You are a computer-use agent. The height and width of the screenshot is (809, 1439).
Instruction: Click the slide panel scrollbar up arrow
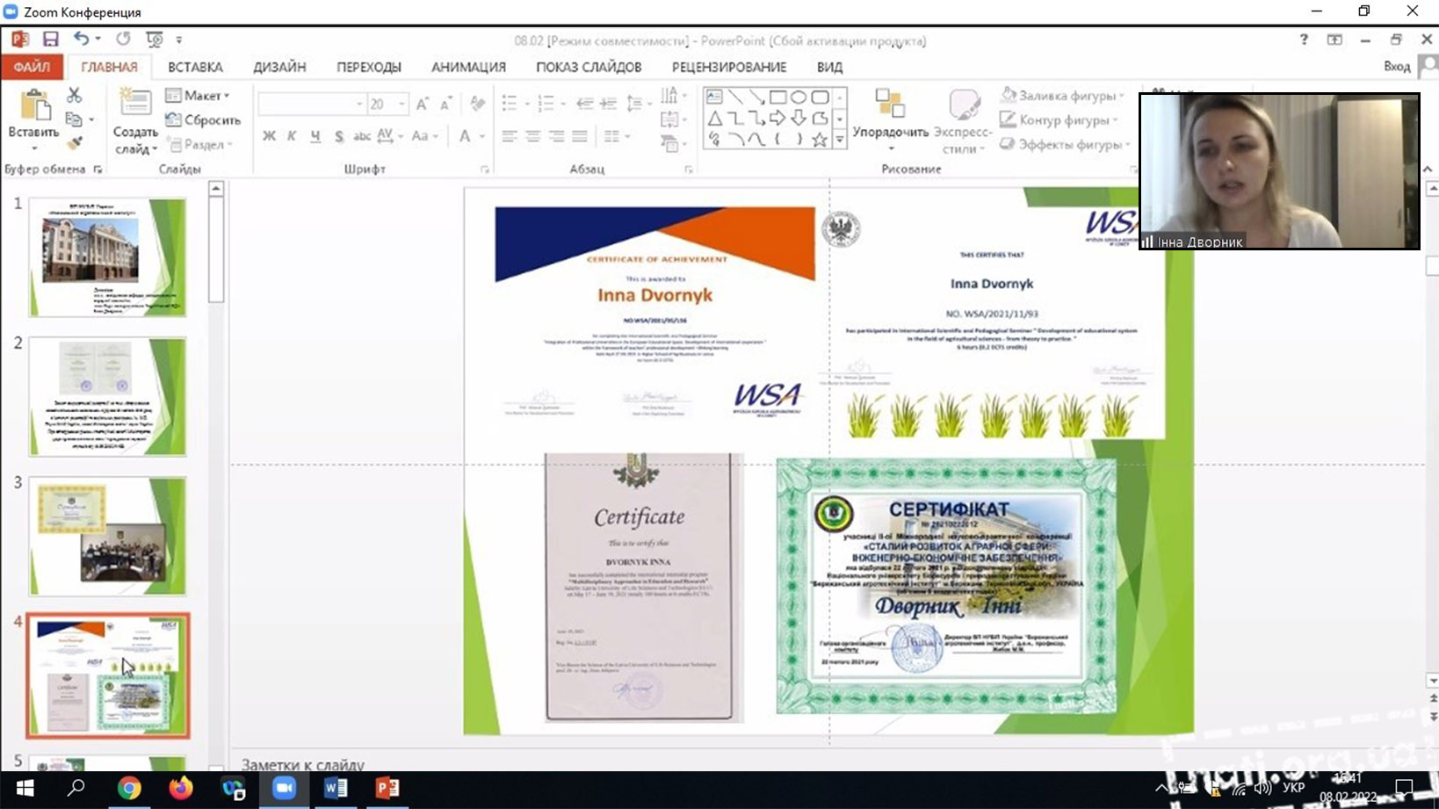(x=216, y=188)
